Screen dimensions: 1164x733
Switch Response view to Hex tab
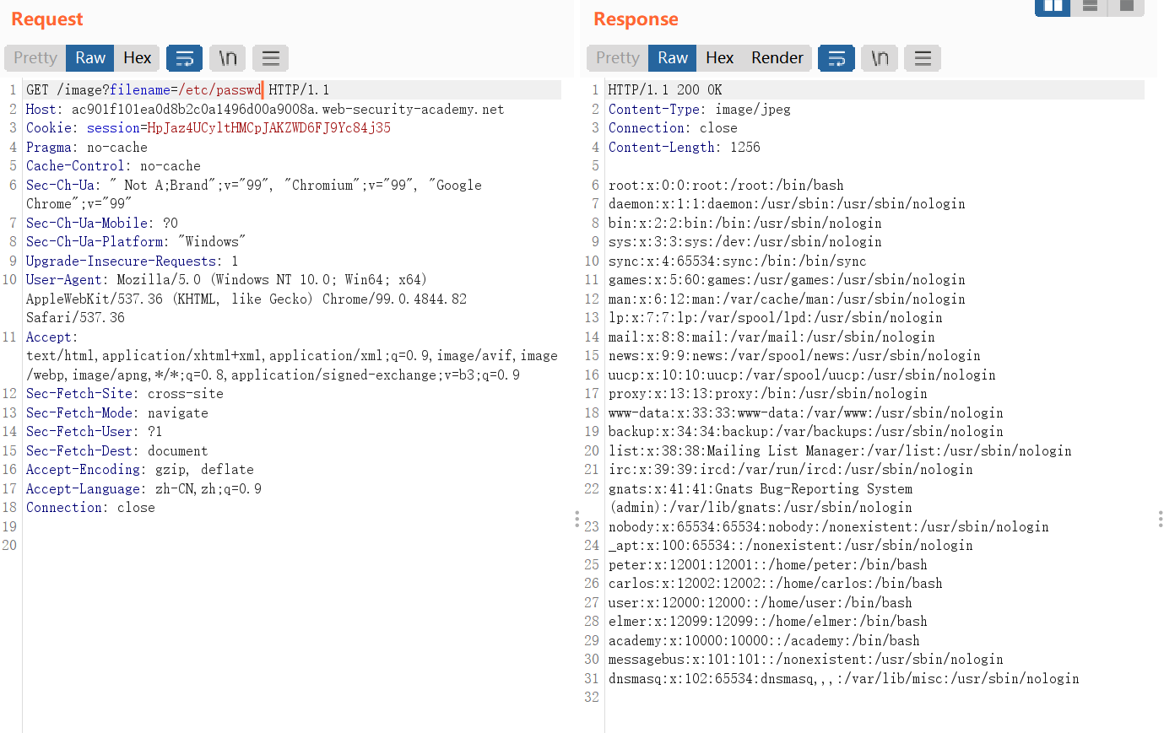tap(719, 57)
